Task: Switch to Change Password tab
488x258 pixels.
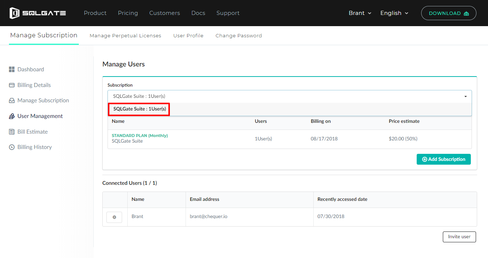Action: (239, 36)
